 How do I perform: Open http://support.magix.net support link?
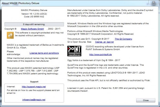[34, 87]
